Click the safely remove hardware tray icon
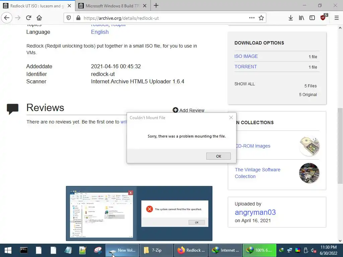 306,250
